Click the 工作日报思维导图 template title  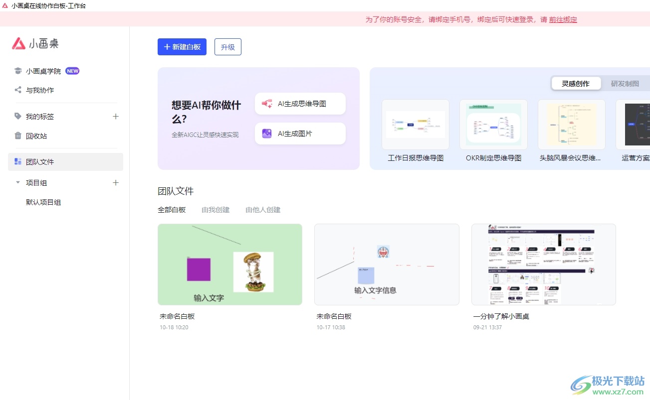[416, 158]
